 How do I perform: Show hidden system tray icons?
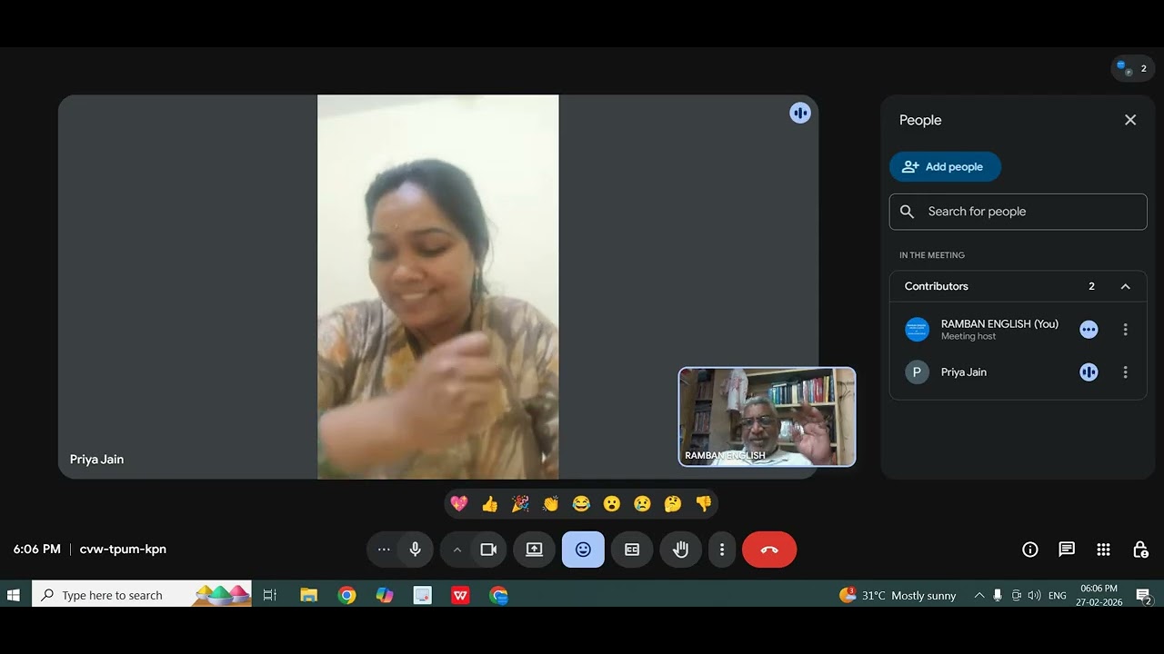tap(979, 595)
